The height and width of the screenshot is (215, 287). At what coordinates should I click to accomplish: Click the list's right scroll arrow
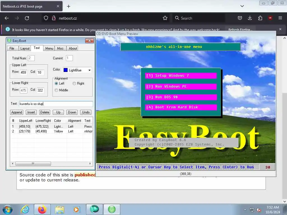(90, 163)
